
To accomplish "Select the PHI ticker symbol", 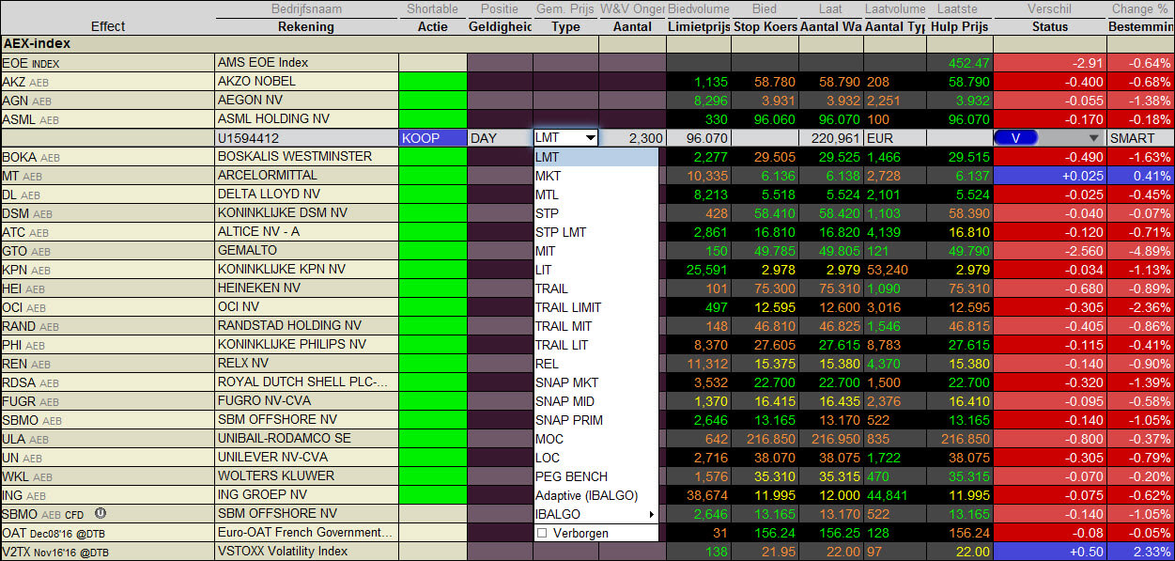I will pos(13,345).
